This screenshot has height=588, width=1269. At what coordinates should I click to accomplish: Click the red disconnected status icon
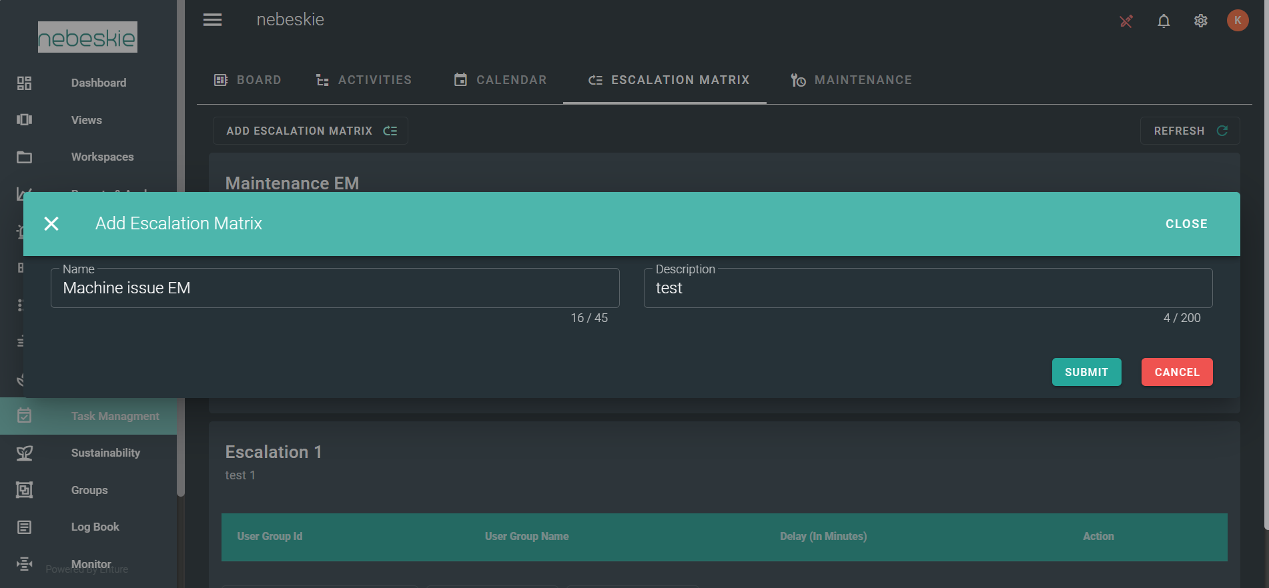pyautogui.click(x=1126, y=21)
